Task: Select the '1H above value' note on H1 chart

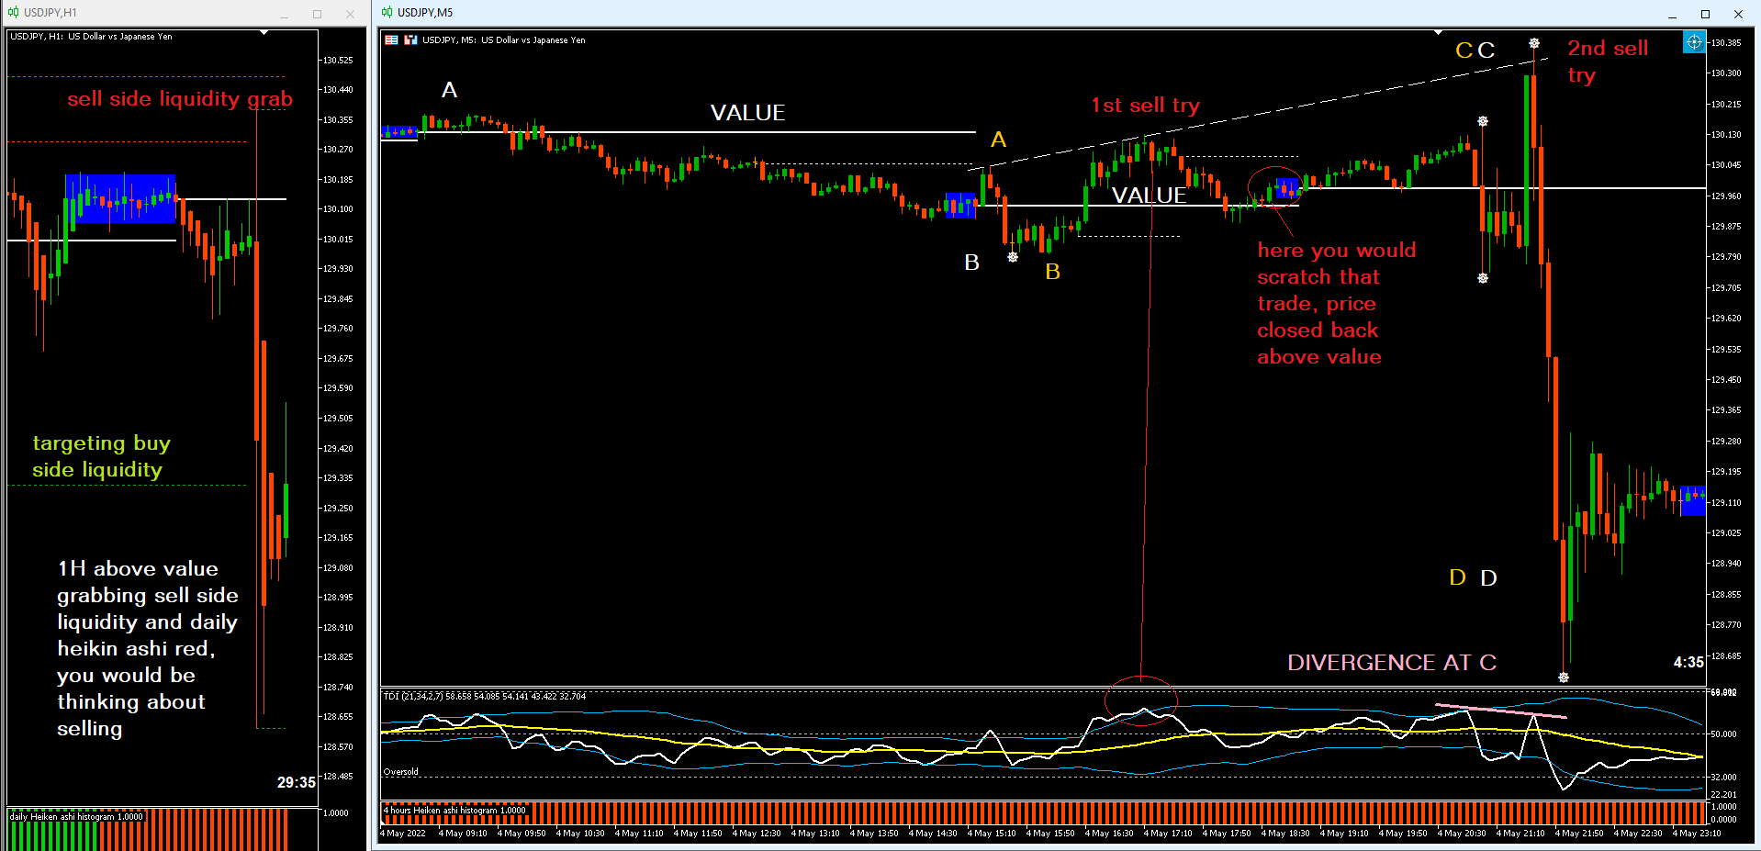Action: (x=147, y=648)
